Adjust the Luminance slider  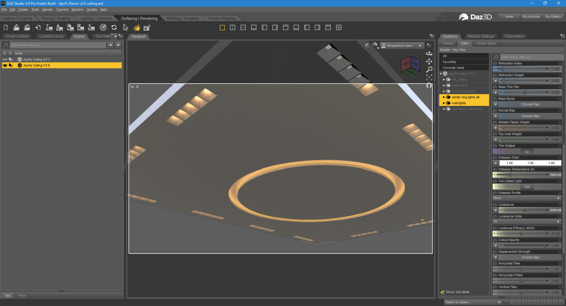525,210
